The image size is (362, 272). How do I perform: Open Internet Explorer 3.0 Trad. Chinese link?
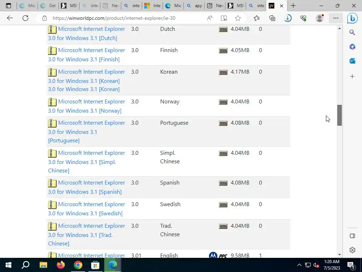[87, 234]
